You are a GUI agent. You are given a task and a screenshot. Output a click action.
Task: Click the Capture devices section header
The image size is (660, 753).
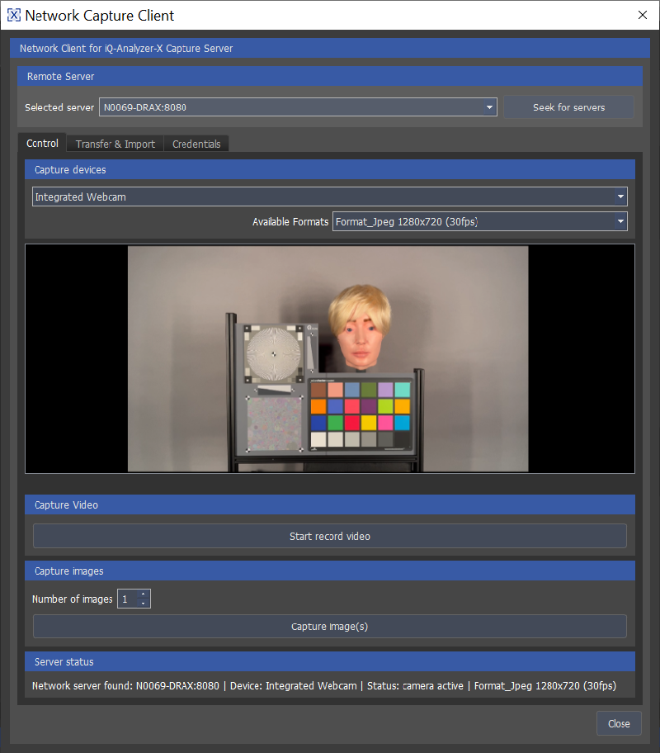[x=330, y=169]
